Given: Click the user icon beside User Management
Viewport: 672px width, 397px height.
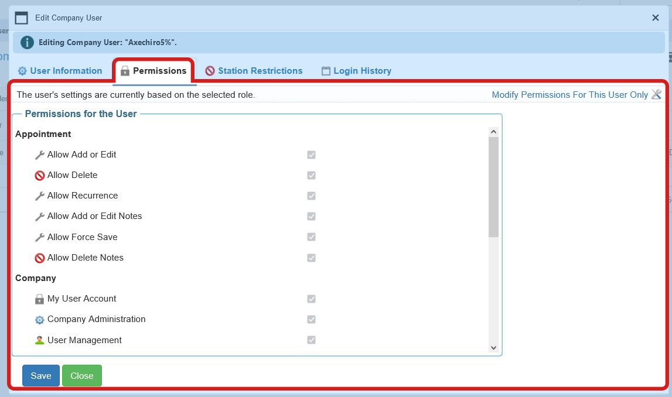Looking at the screenshot, I should point(39,340).
